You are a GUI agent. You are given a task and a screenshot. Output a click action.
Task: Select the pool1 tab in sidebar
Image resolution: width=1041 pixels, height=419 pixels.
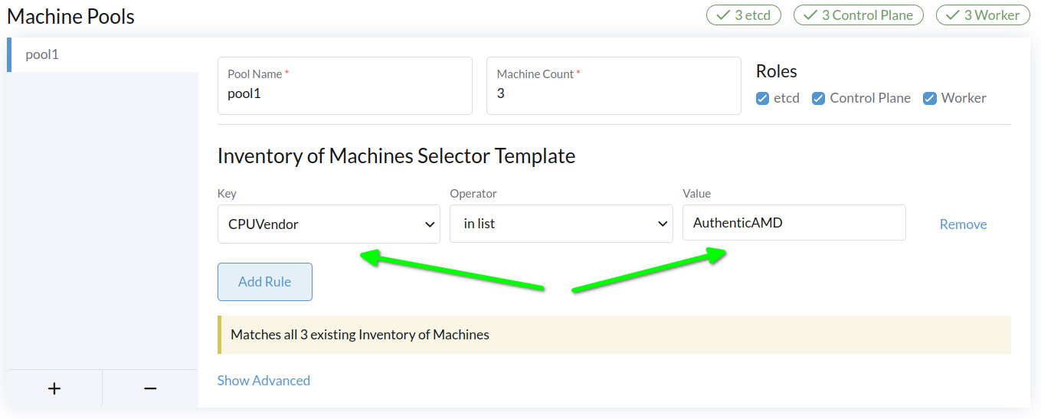pyautogui.click(x=103, y=54)
